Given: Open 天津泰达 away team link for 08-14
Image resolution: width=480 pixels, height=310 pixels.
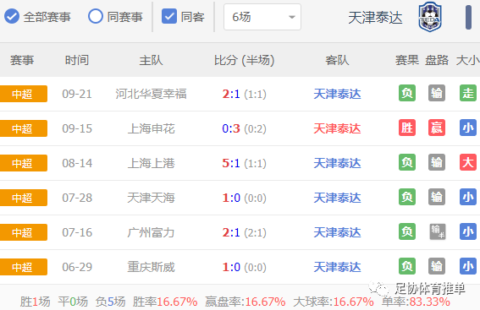Looking at the screenshot, I should point(337,163).
